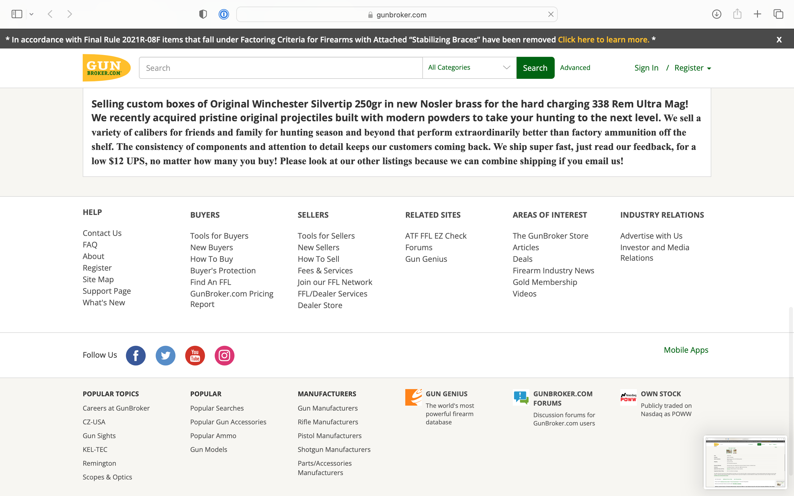Open Popular Ammo link
The height and width of the screenshot is (496, 794).
click(x=213, y=436)
